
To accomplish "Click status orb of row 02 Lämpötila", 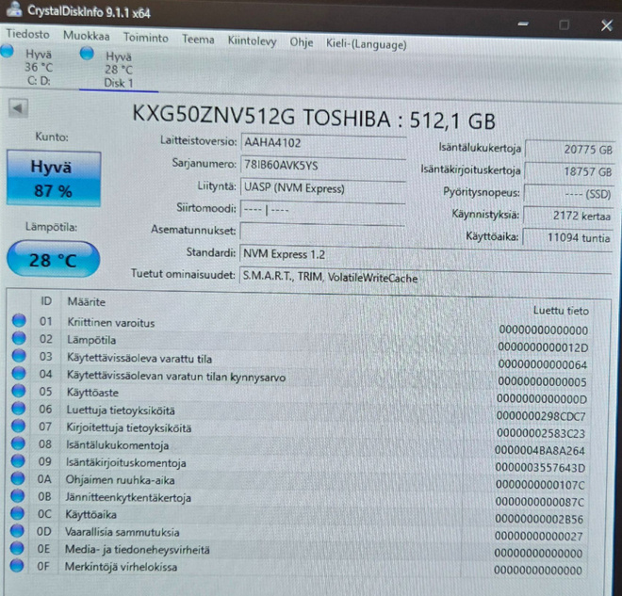I will tap(19, 338).
